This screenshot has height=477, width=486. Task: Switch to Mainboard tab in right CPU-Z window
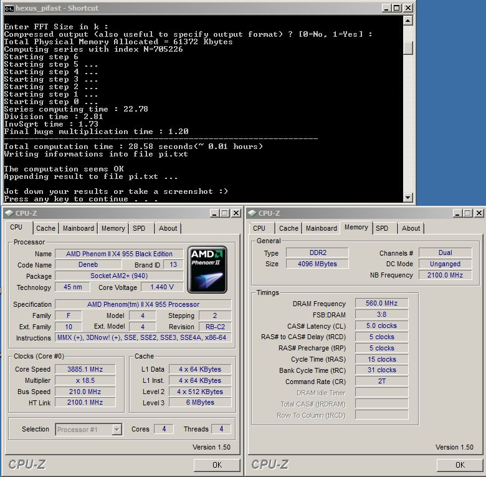tap(322, 228)
